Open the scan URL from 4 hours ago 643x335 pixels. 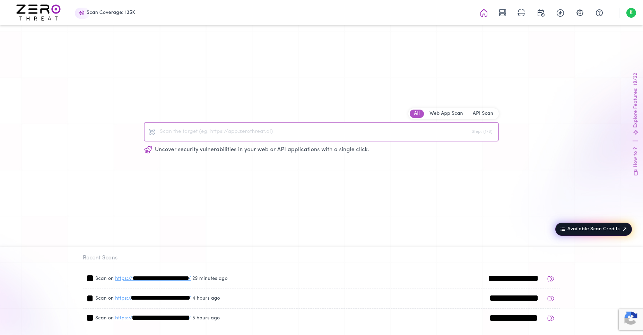click(x=153, y=298)
